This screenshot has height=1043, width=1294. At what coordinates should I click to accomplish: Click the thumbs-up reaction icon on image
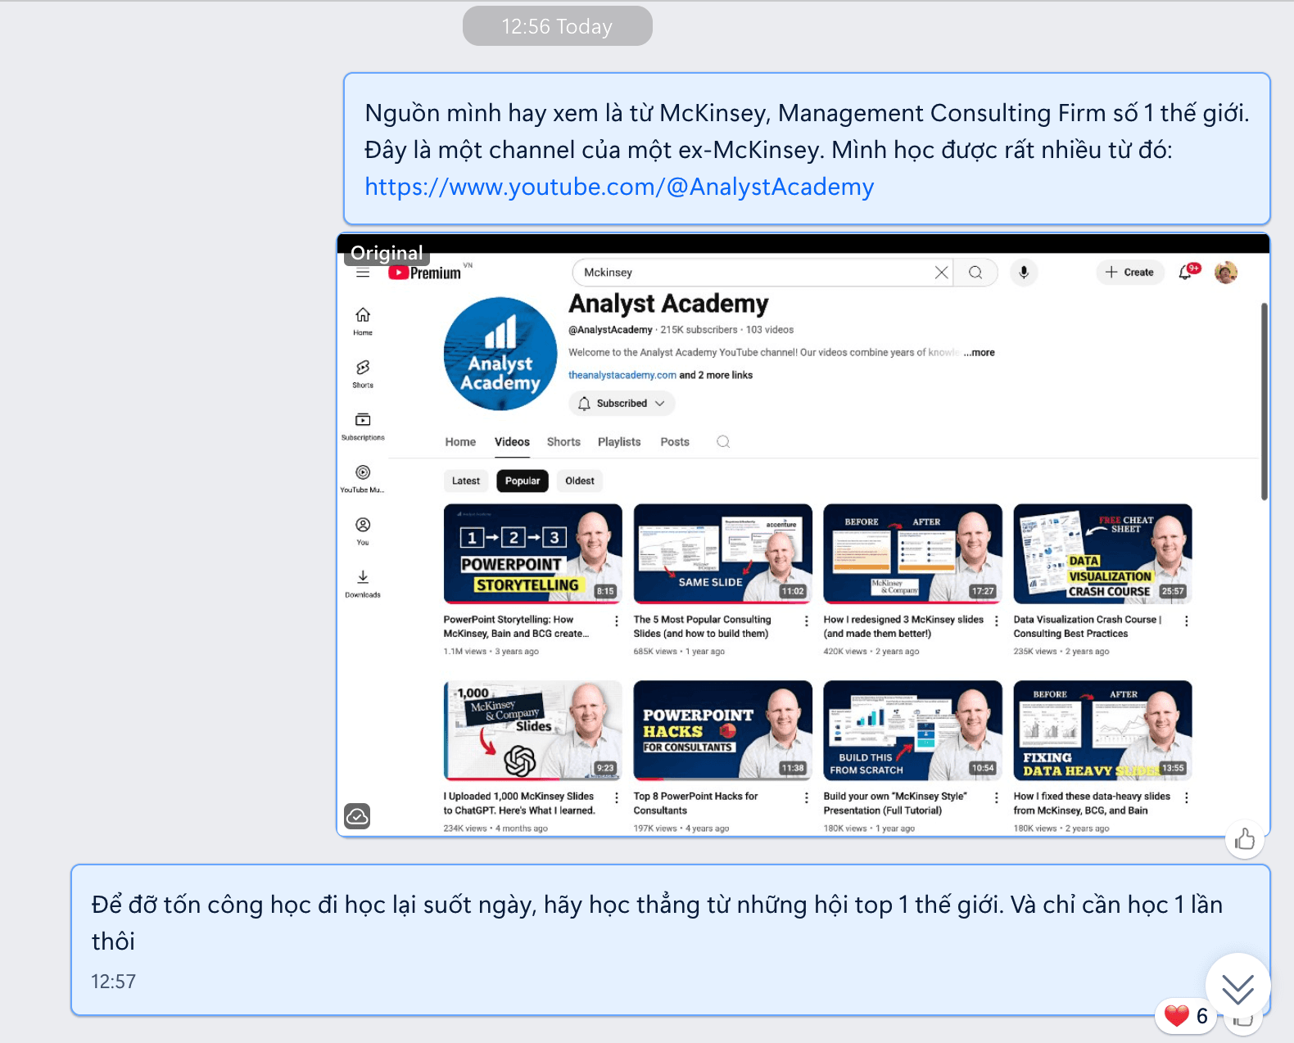pyautogui.click(x=1244, y=839)
